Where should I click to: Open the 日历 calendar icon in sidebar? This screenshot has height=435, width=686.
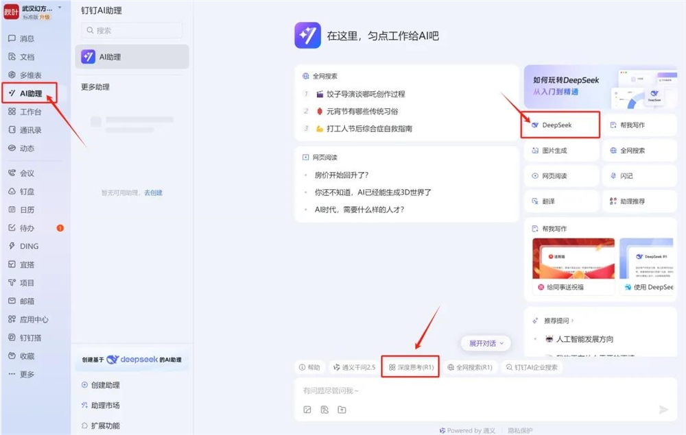tap(27, 210)
